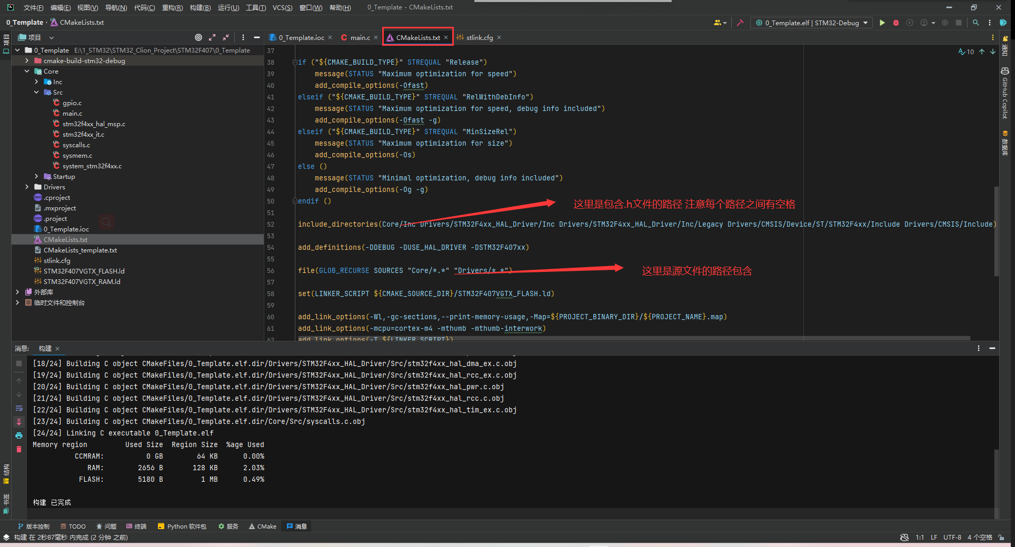Toggle soft-wrap in the build console
This screenshot has width=1015, height=547.
19,409
